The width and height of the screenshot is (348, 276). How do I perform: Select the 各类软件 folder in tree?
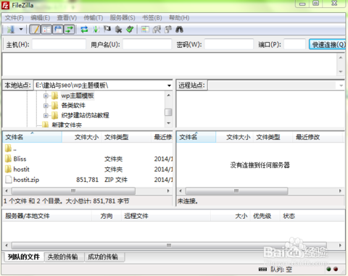tap(73, 105)
